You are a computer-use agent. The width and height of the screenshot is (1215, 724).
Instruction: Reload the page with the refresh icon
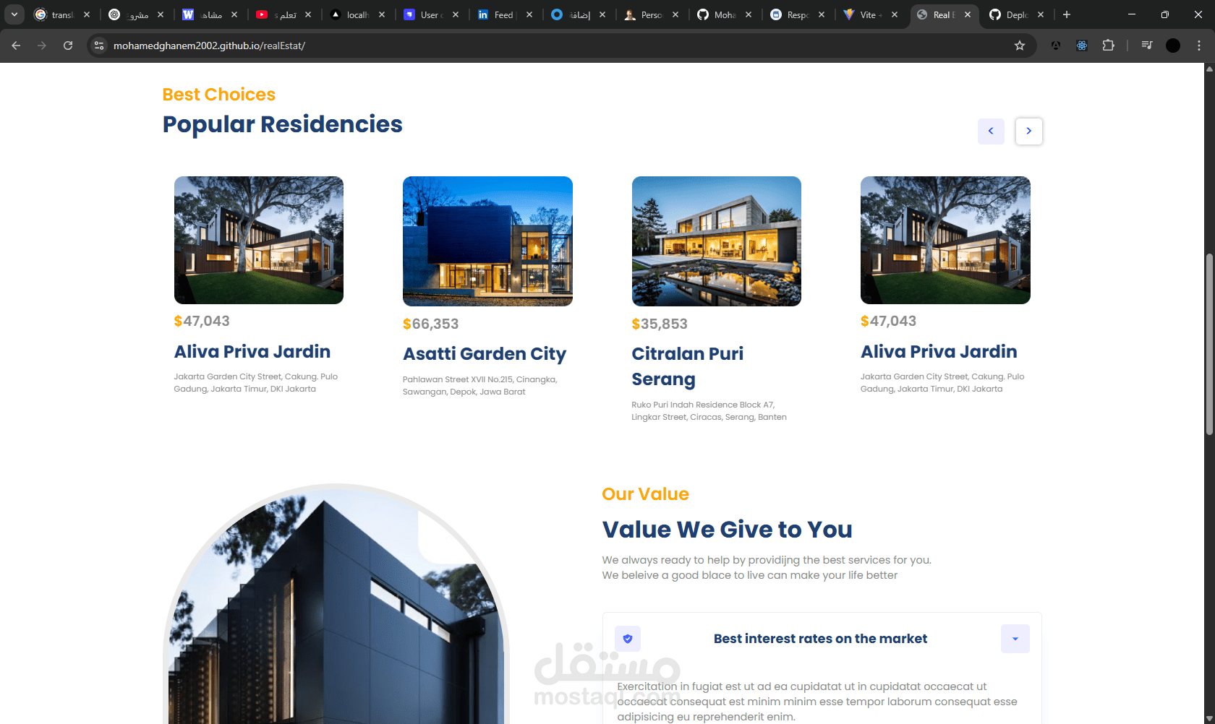[x=68, y=46]
